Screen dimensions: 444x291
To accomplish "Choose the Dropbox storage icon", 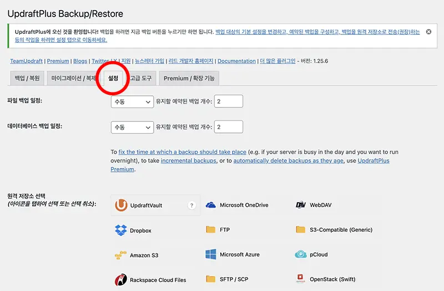I will pos(121,230).
